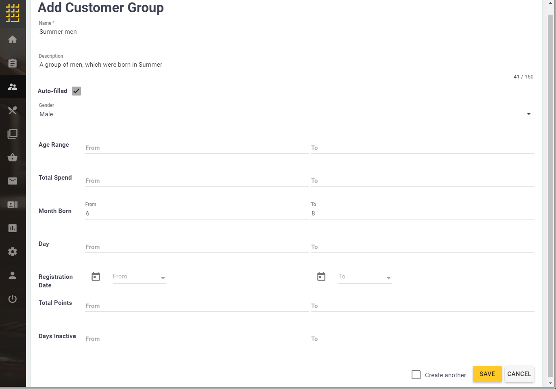
Task: Expand the Registration Date From dropdown
Action: 163,278
